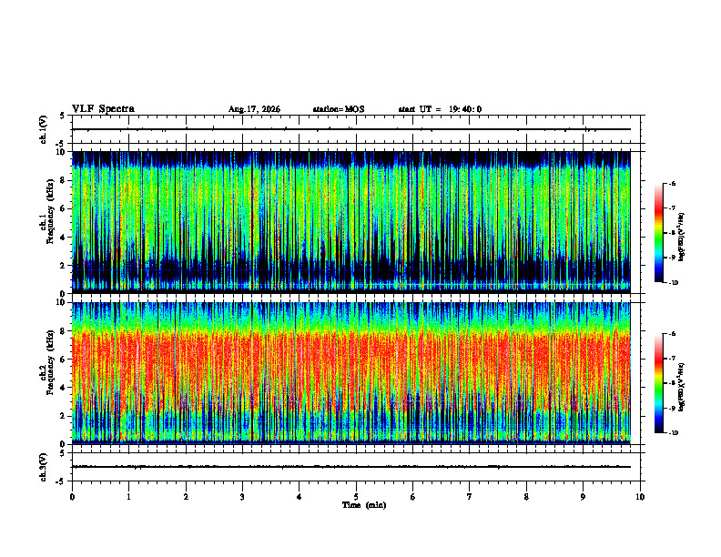This screenshot has height=557, width=721.
Task: Click the "-10" label on ch.2 color scale
Action: click(x=673, y=433)
